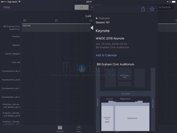The width and height of the screenshot is (177, 133).
Task: Tap the Civic Center Plaza map block
Action: click(125, 74)
